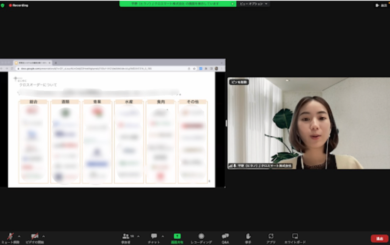
Task: Click the speaker's name label on the video
Action: coord(261,165)
